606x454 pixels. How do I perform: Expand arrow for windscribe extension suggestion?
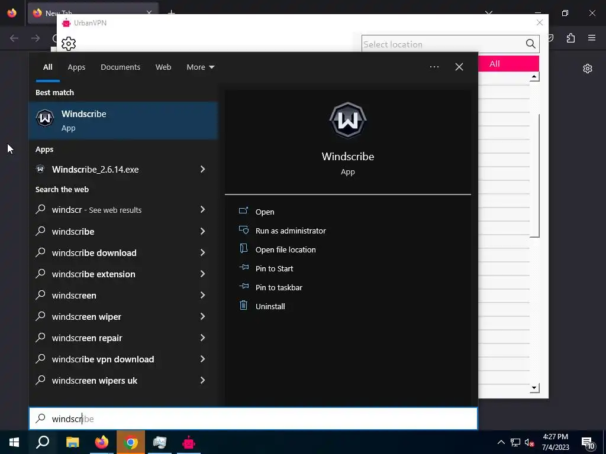(x=202, y=274)
